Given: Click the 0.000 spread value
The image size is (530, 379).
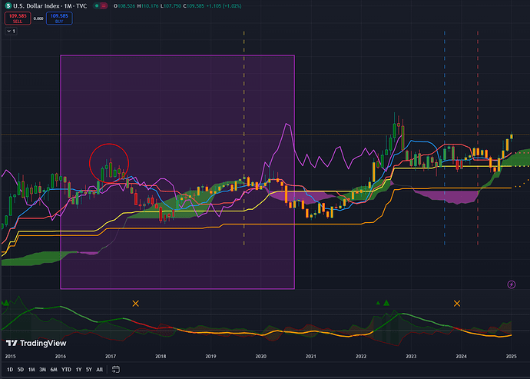Looking at the screenshot, I should click(x=38, y=18).
